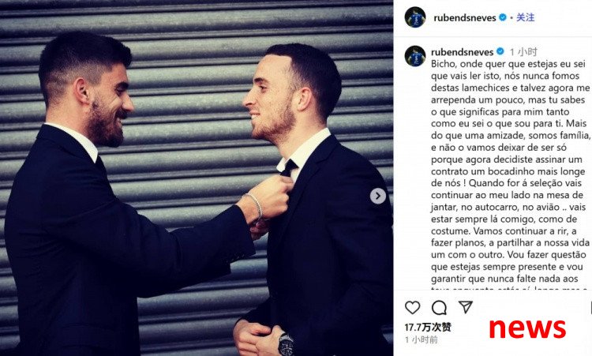Click the 1 小时 time next to the caption username

523,52
